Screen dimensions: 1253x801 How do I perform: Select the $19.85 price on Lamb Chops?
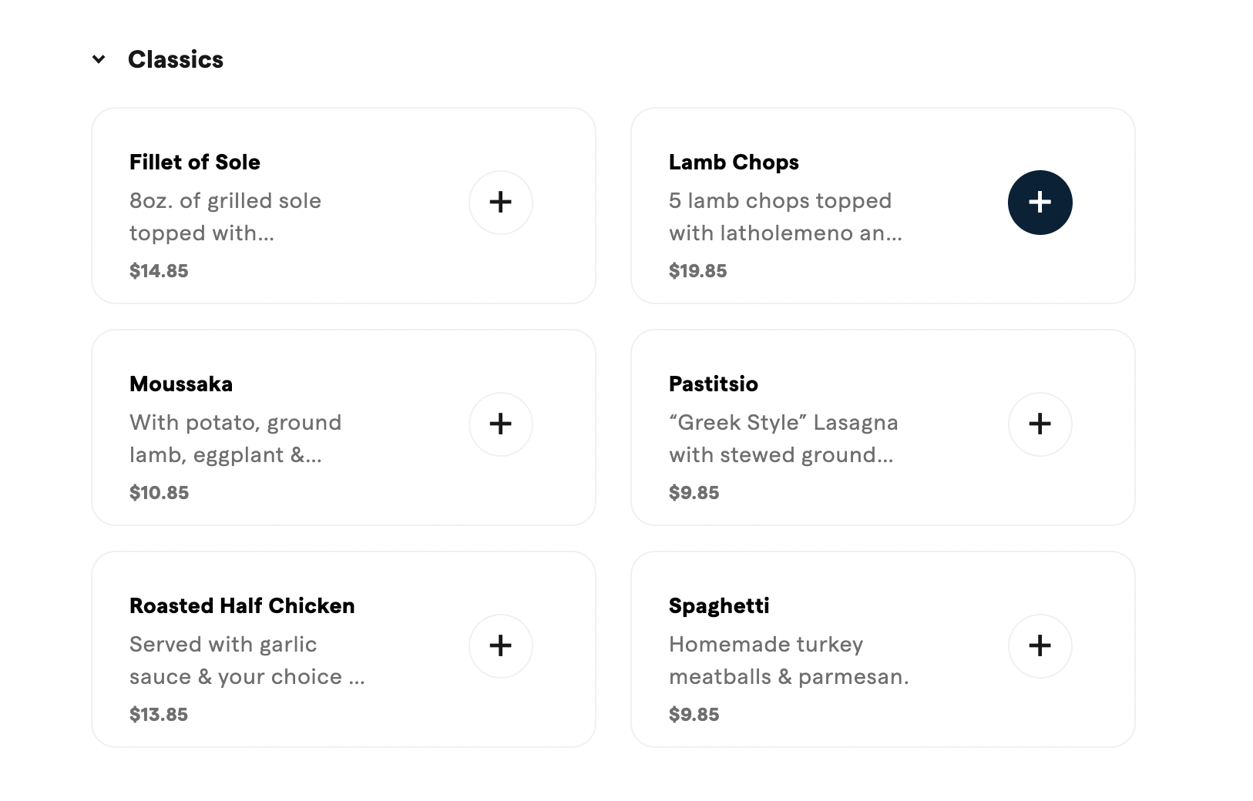point(698,270)
